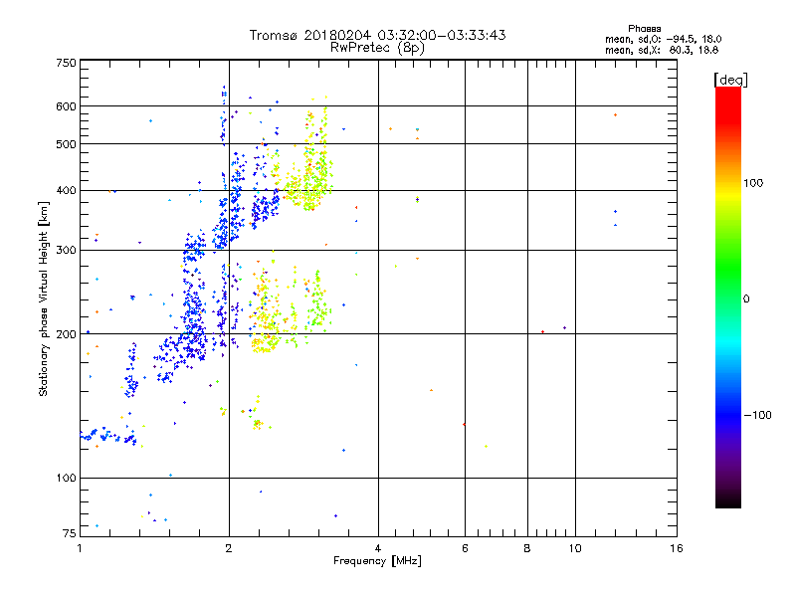Click the 'Phases' header in the statistics legend

[x=644, y=29]
